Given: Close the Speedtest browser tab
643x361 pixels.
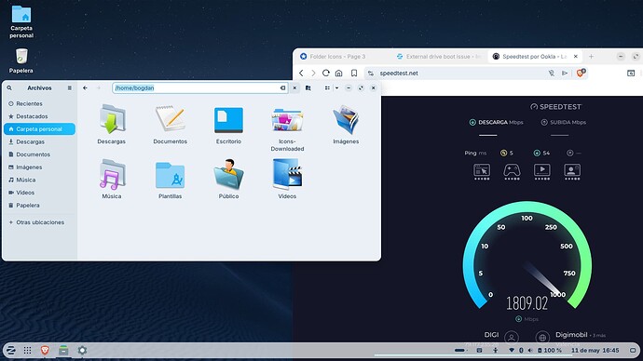Looking at the screenshot, I should [575, 57].
